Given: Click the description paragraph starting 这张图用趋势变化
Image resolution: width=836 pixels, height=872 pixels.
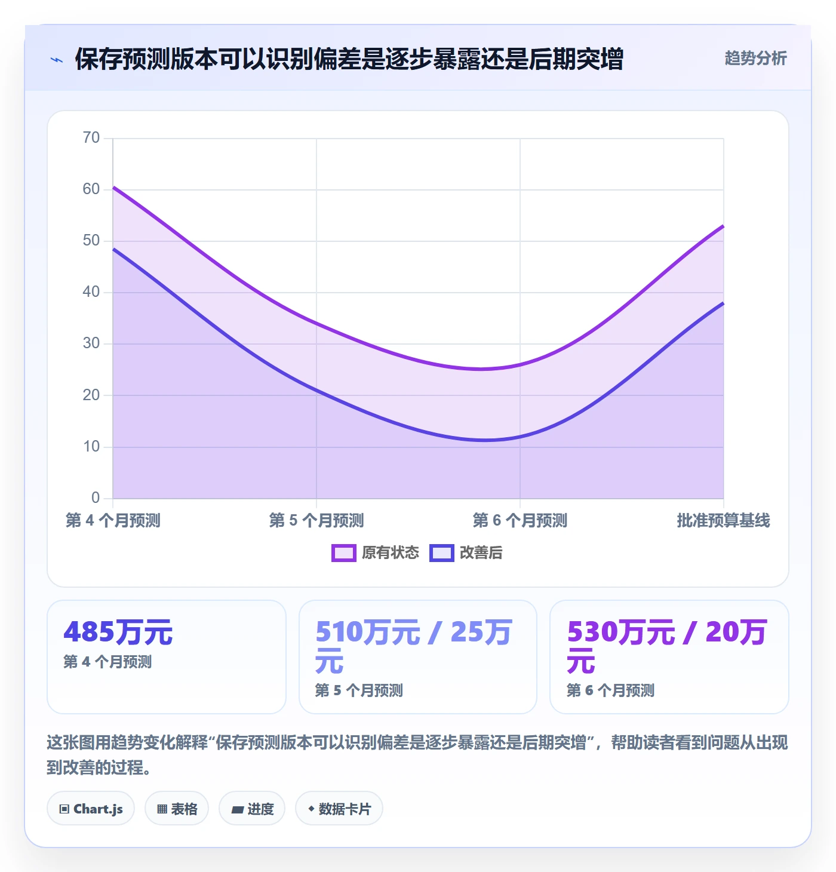Looking at the screenshot, I should click(x=417, y=755).
